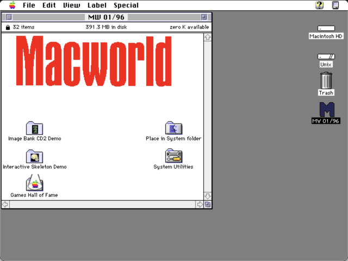Click the scroll up arrow

[208, 37]
